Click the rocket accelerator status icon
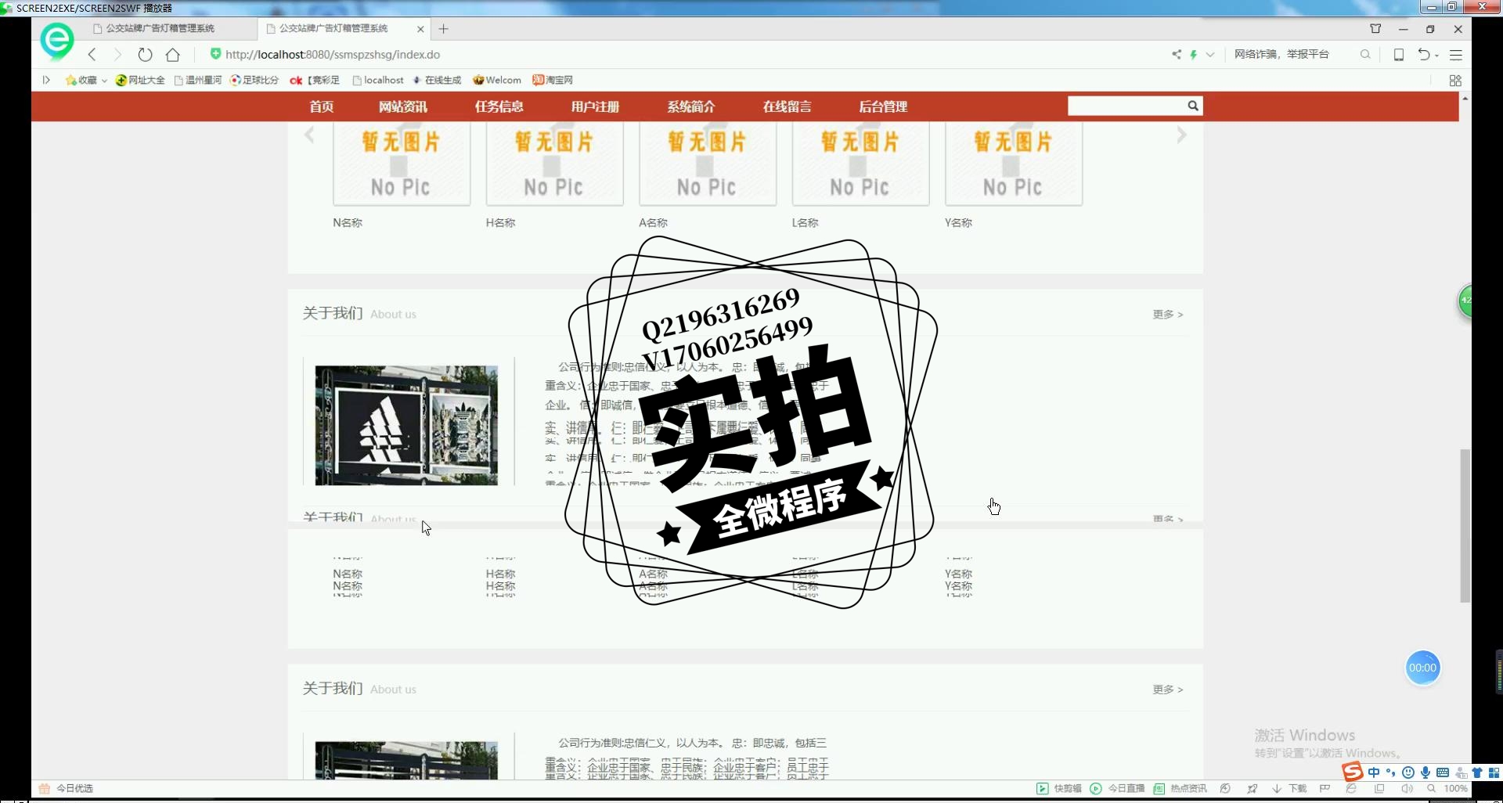This screenshot has height=803, width=1503. click(1252, 788)
